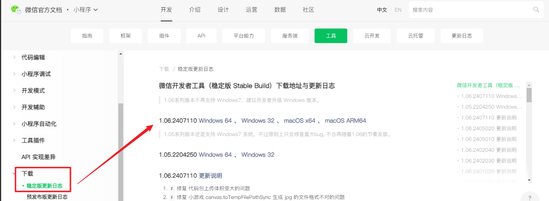
Task: Jump to outline entry 1.06.2405020 更新说明
Action: pos(489,129)
